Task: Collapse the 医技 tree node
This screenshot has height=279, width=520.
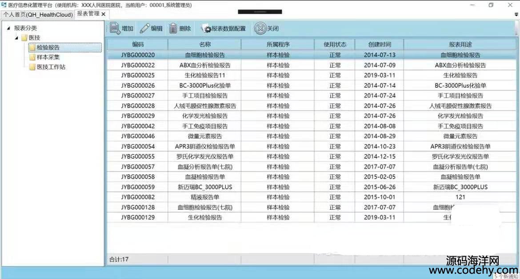Action: pyautogui.click(x=16, y=38)
